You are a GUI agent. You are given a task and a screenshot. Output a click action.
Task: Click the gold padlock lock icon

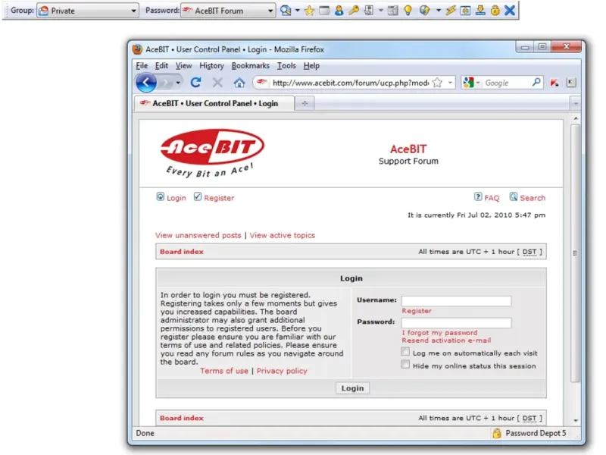pyautogui.click(x=495, y=11)
